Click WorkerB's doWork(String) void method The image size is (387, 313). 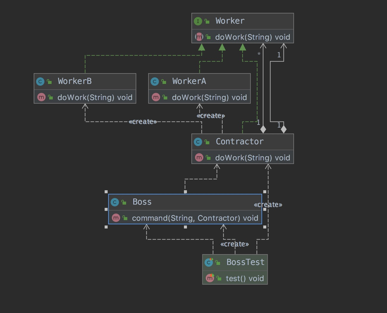tap(95, 97)
